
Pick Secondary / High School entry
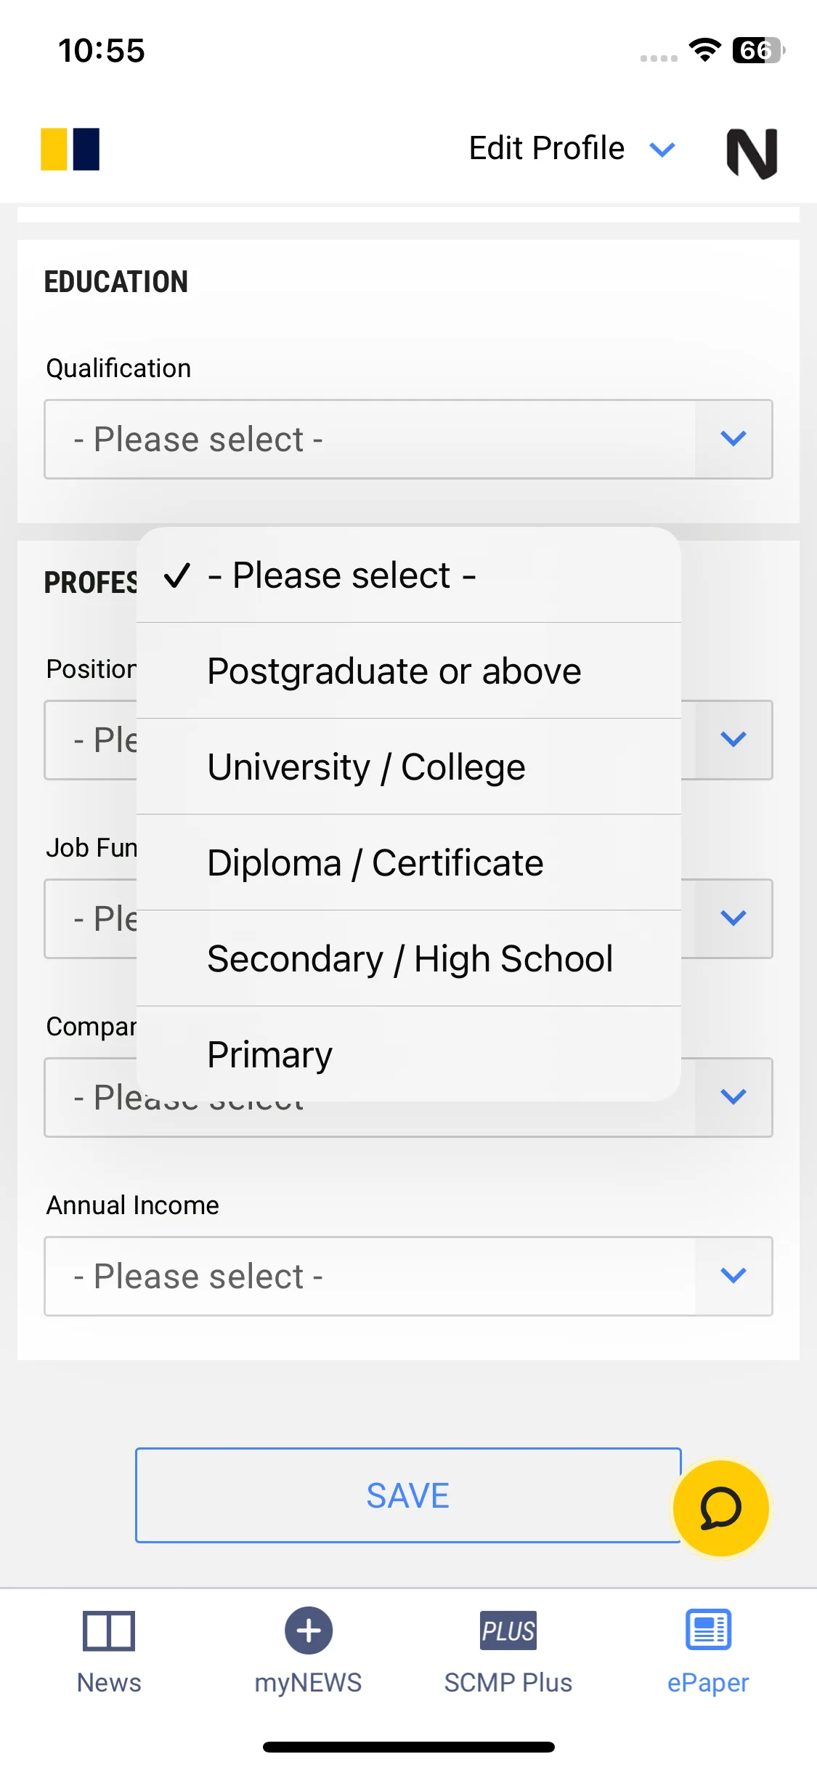pos(408,958)
